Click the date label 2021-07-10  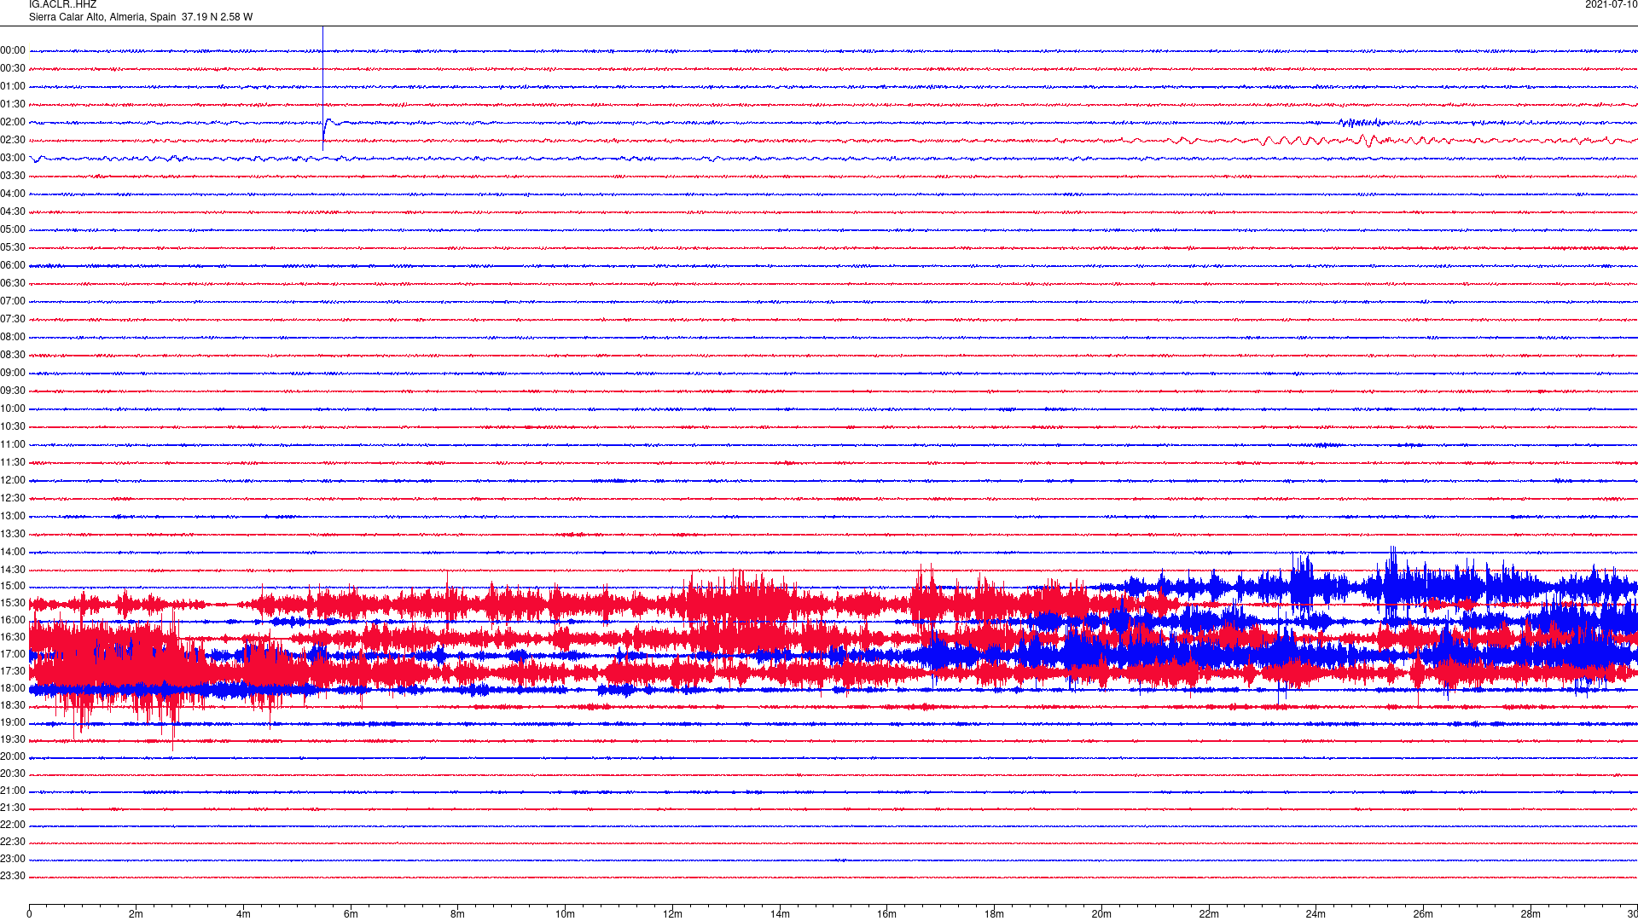click(x=1611, y=5)
